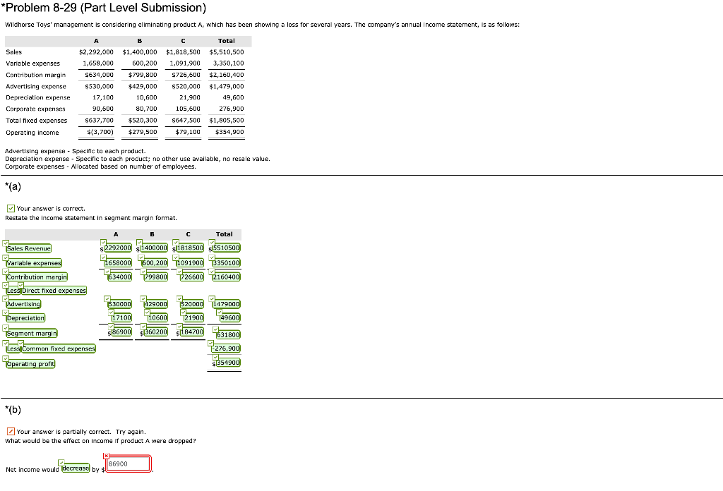The height and width of the screenshot is (491, 723).
Task: Click depreciation field 21900 for product C
Action: (193, 318)
